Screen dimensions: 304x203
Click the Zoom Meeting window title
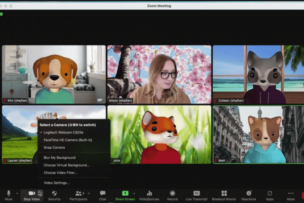tap(159, 6)
